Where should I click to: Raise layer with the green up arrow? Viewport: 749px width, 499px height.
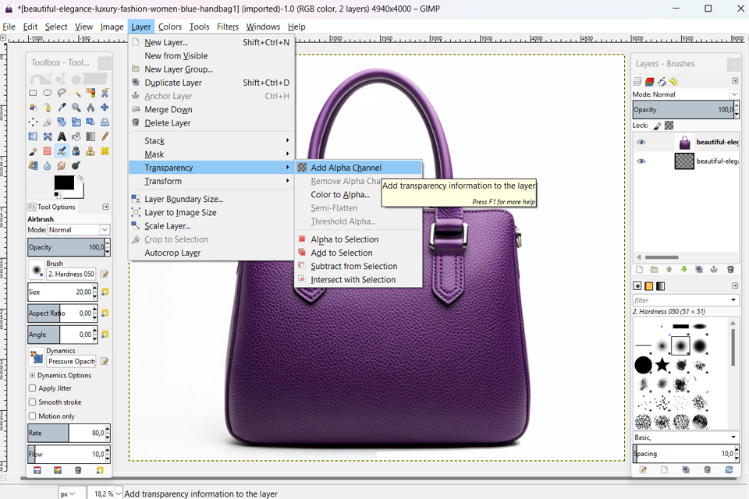[669, 270]
